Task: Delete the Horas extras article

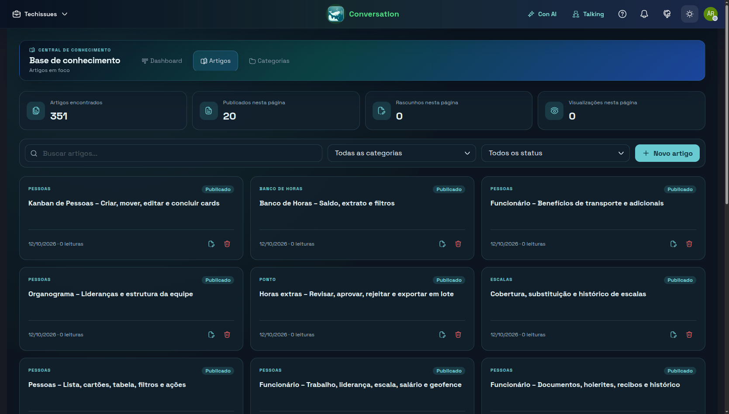Action: coord(458,335)
